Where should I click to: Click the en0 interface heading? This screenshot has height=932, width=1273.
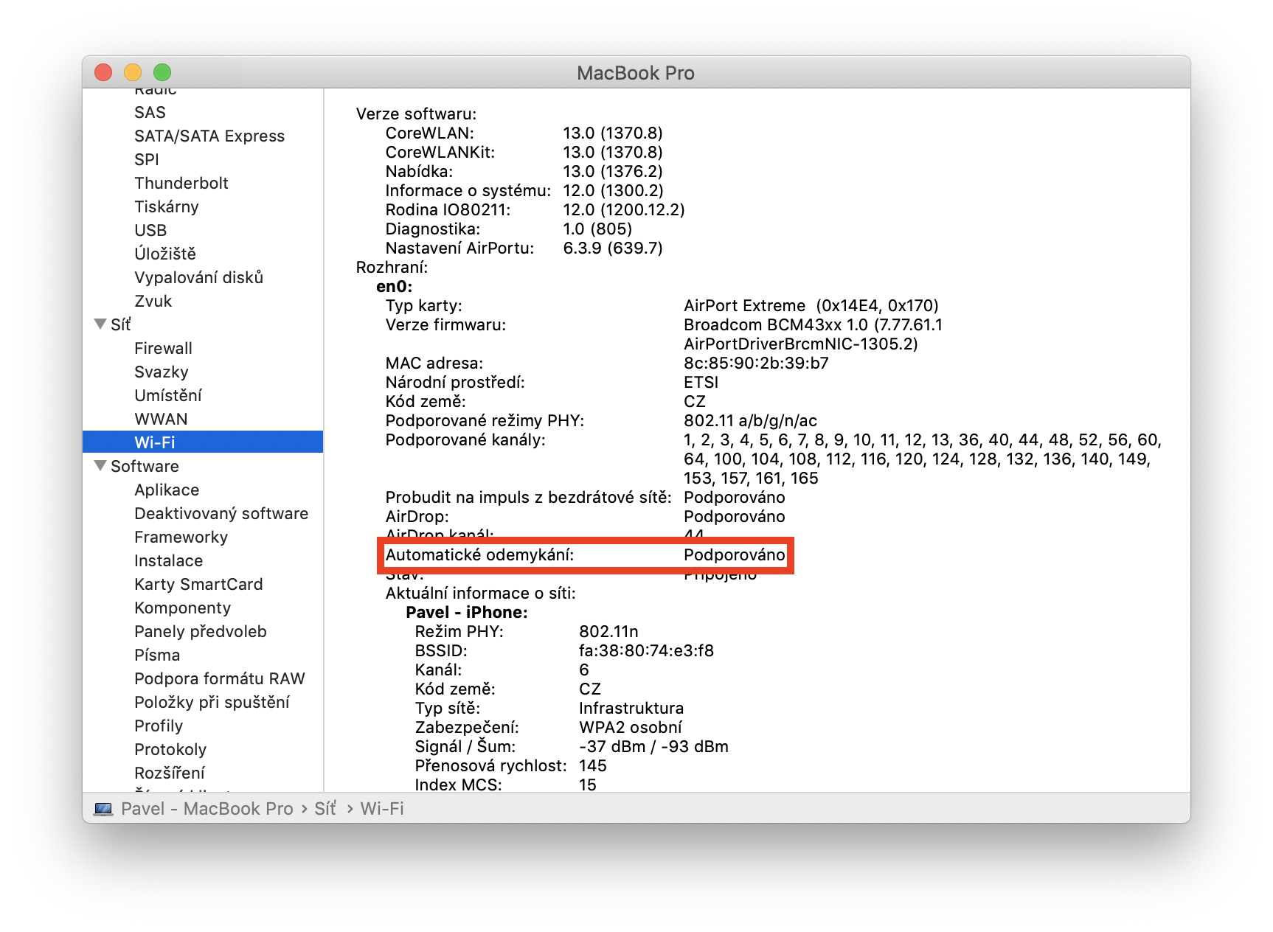click(395, 286)
